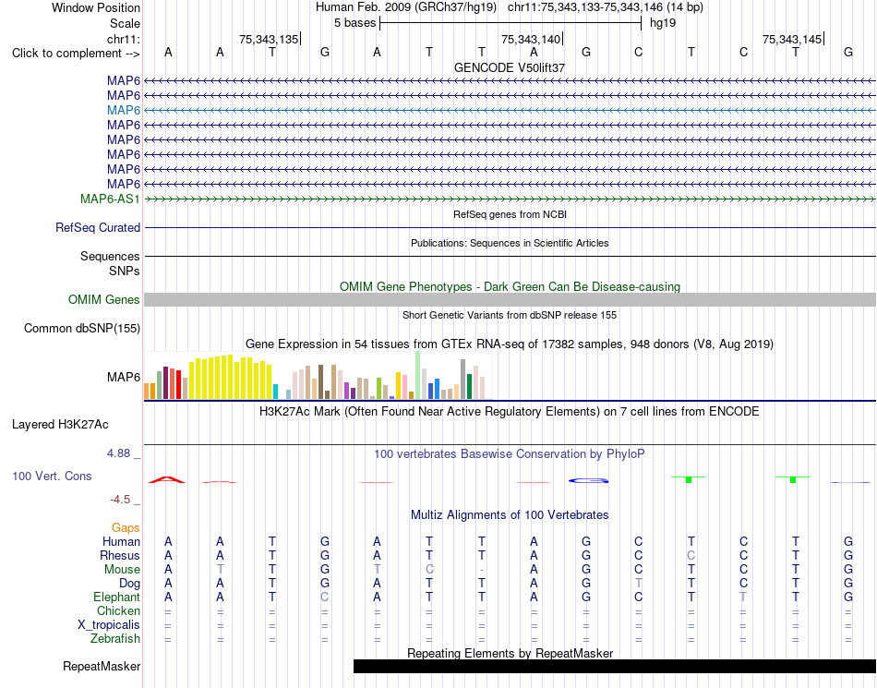877x688 pixels.
Task: Click the black RepeatMasker element bar
Action: pyautogui.click(x=615, y=666)
